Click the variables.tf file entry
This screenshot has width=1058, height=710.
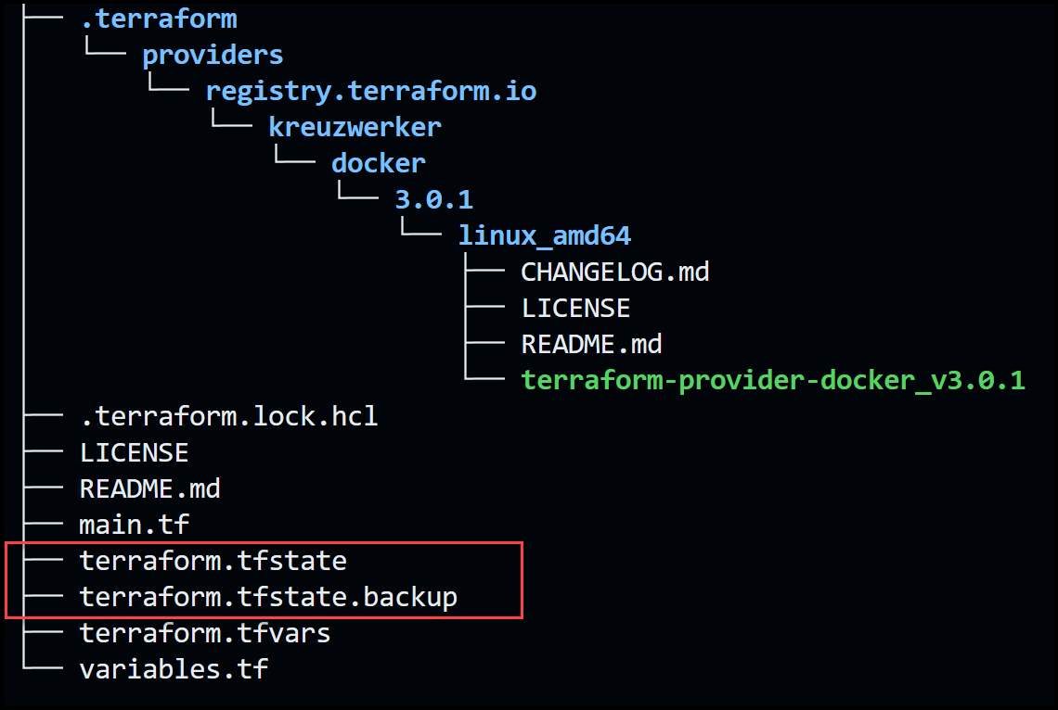tap(174, 669)
